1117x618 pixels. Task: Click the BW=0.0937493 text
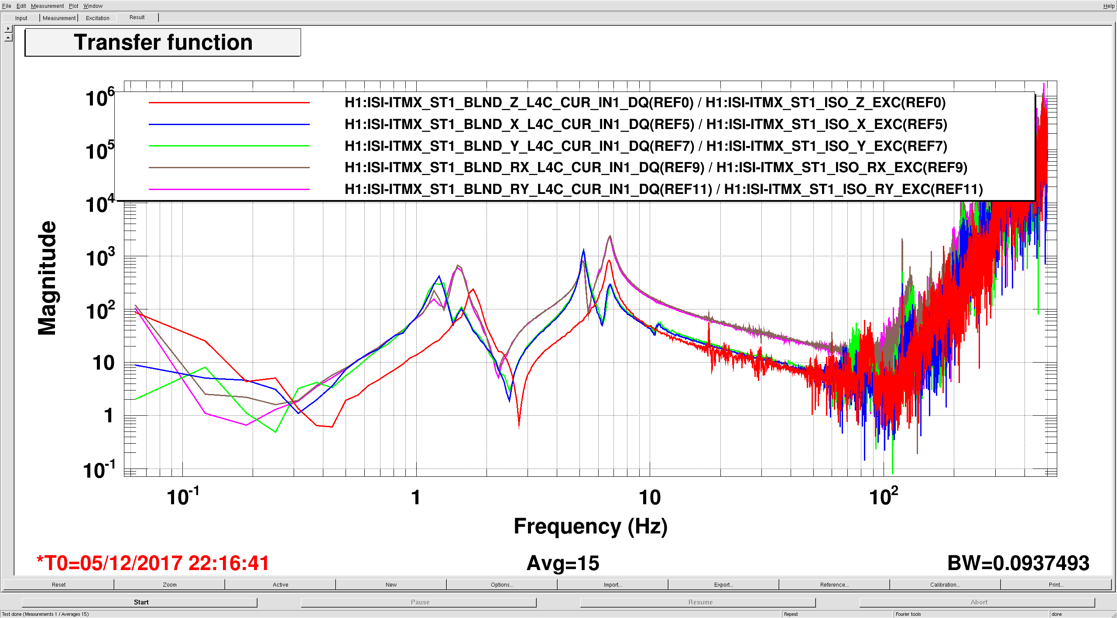pyautogui.click(x=1018, y=563)
